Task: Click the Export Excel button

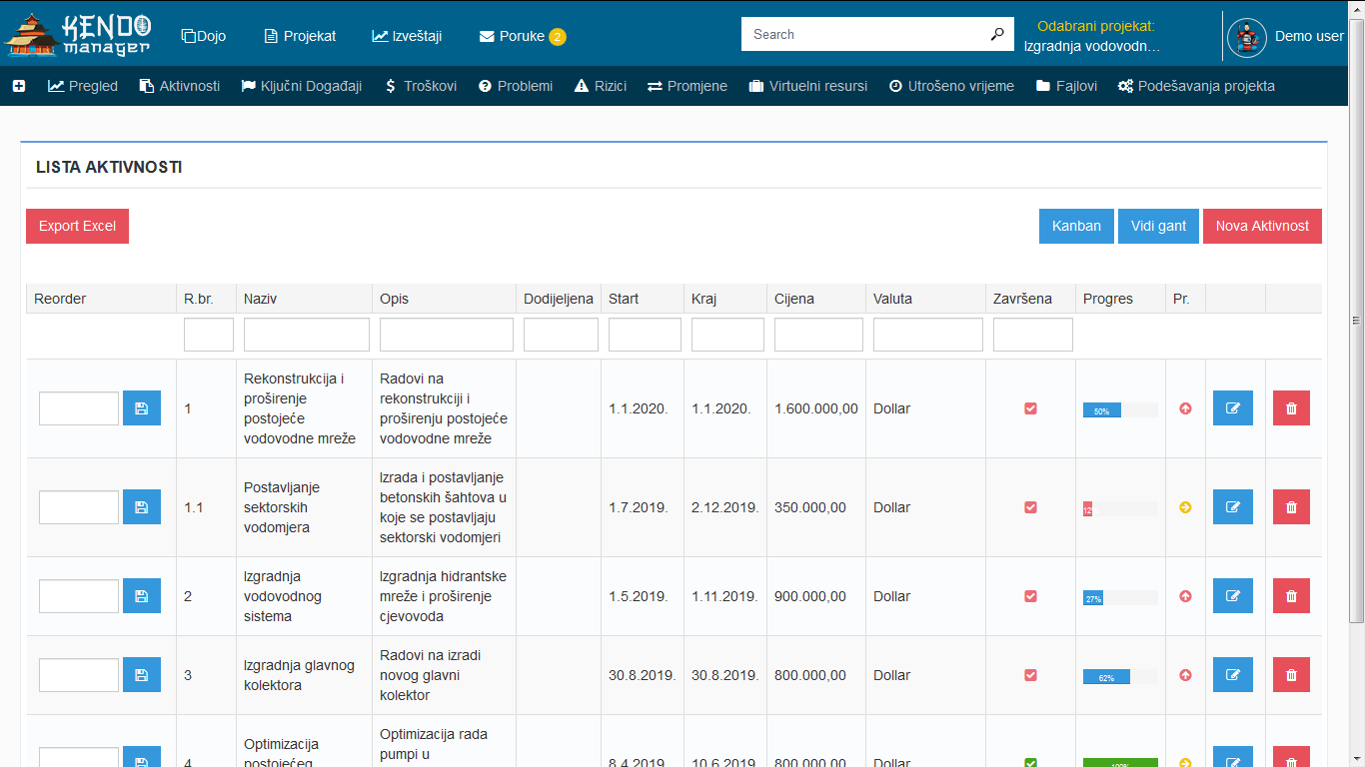Action: pos(78,226)
